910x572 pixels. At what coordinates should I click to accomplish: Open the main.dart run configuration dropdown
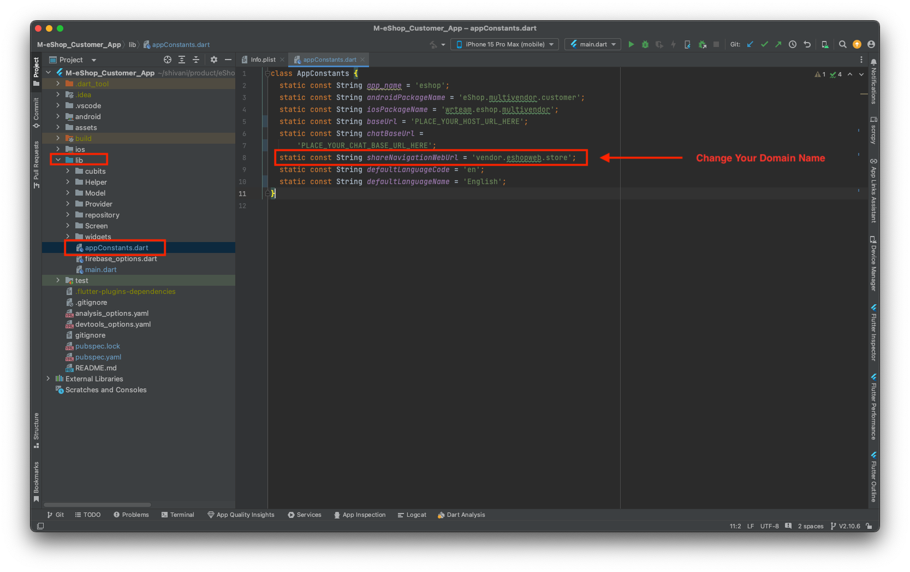(x=593, y=44)
